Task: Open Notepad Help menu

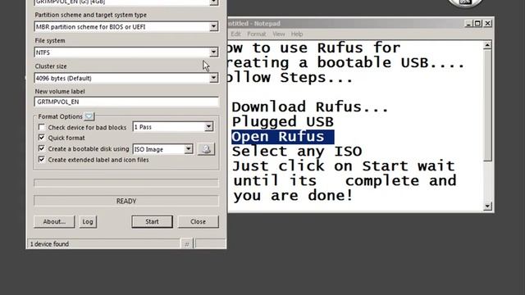Action: [x=297, y=34]
